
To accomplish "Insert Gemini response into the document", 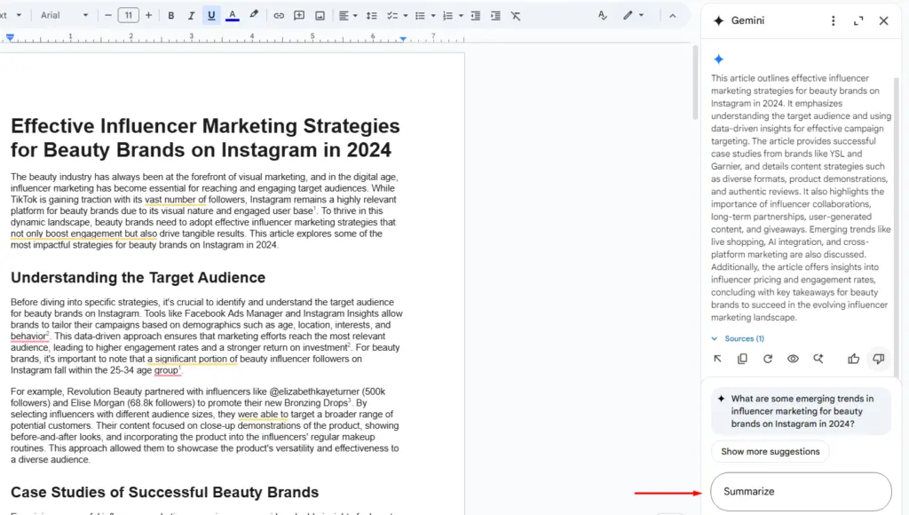I will coord(717,359).
